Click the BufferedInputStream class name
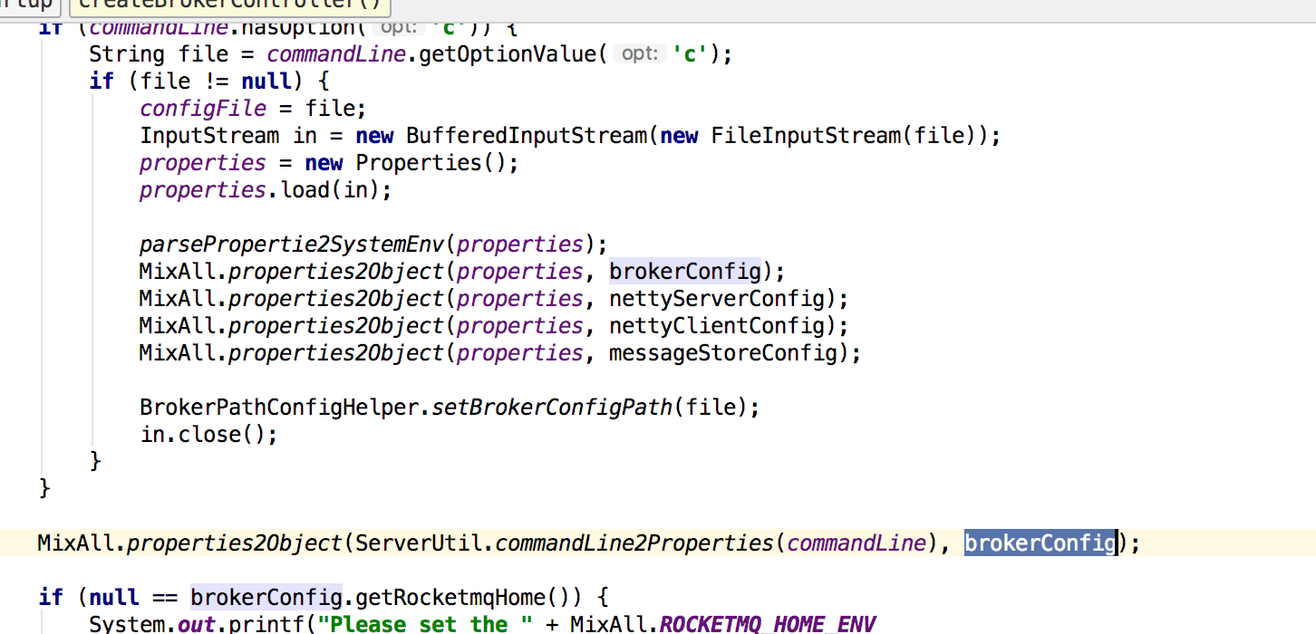The image size is (1316, 634). (527, 136)
